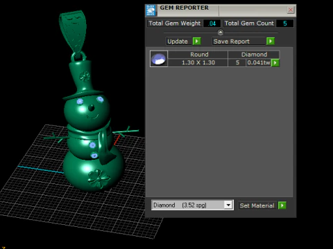
Task: Select the snowman's right eye gem
Action: pos(100,99)
